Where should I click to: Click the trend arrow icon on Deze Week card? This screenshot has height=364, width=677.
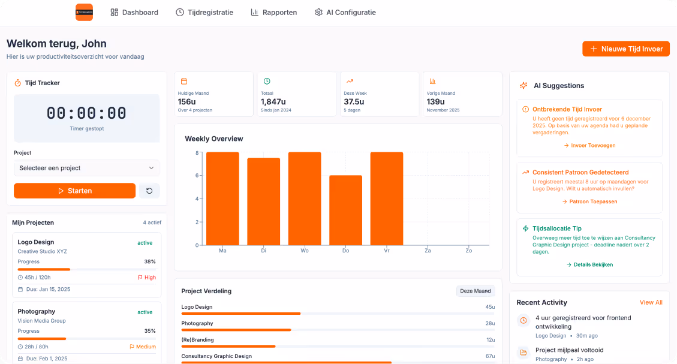[349, 80]
